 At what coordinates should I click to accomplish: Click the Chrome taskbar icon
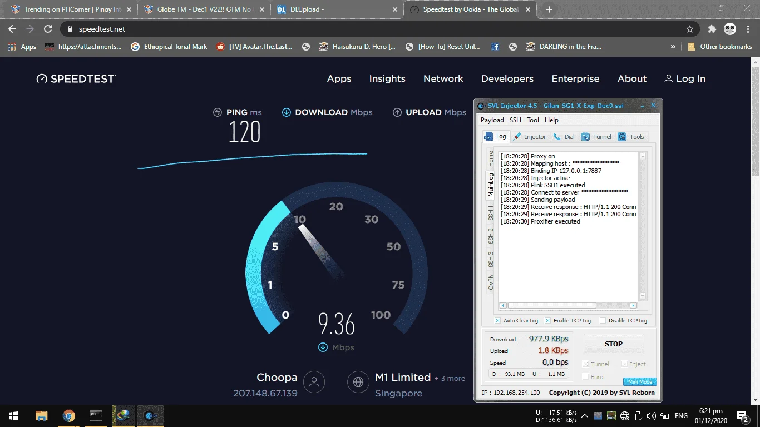coord(69,416)
